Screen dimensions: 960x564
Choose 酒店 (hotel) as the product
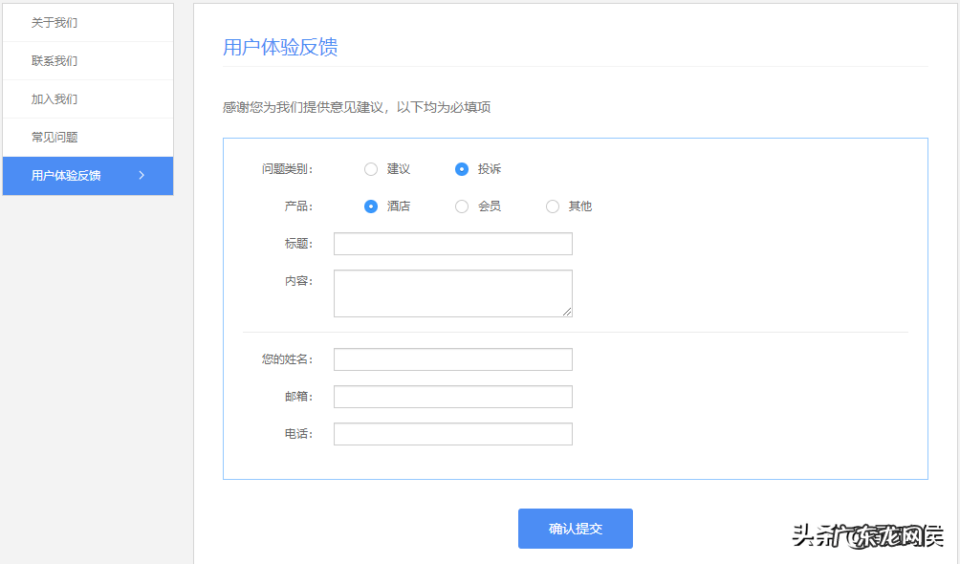point(371,206)
